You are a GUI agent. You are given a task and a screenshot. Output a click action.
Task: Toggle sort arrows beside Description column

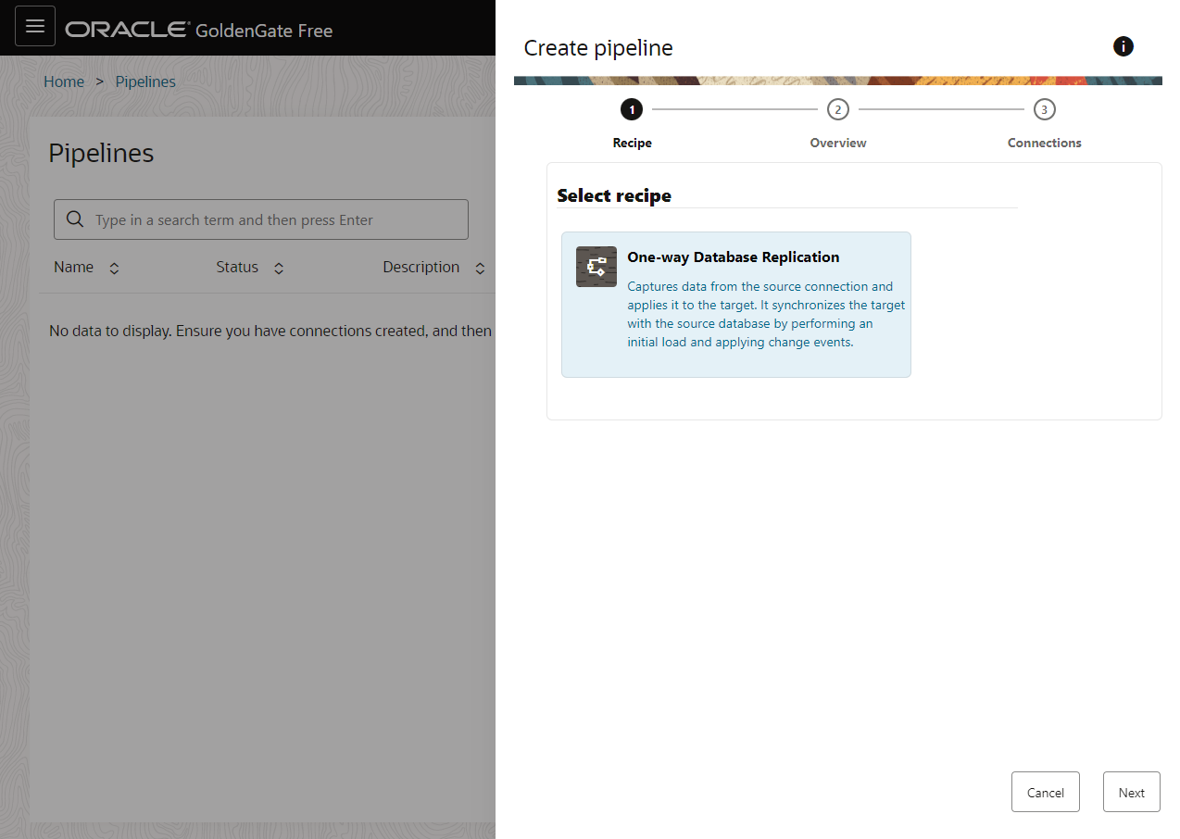coord(480,269)
